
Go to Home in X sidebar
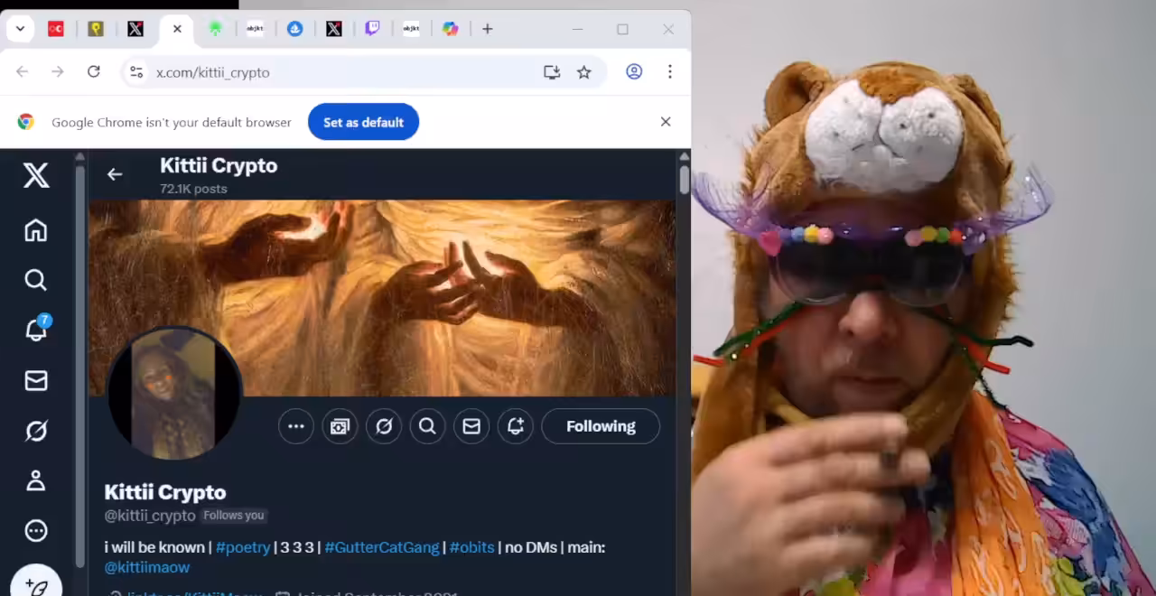click(x=36, y=230)
